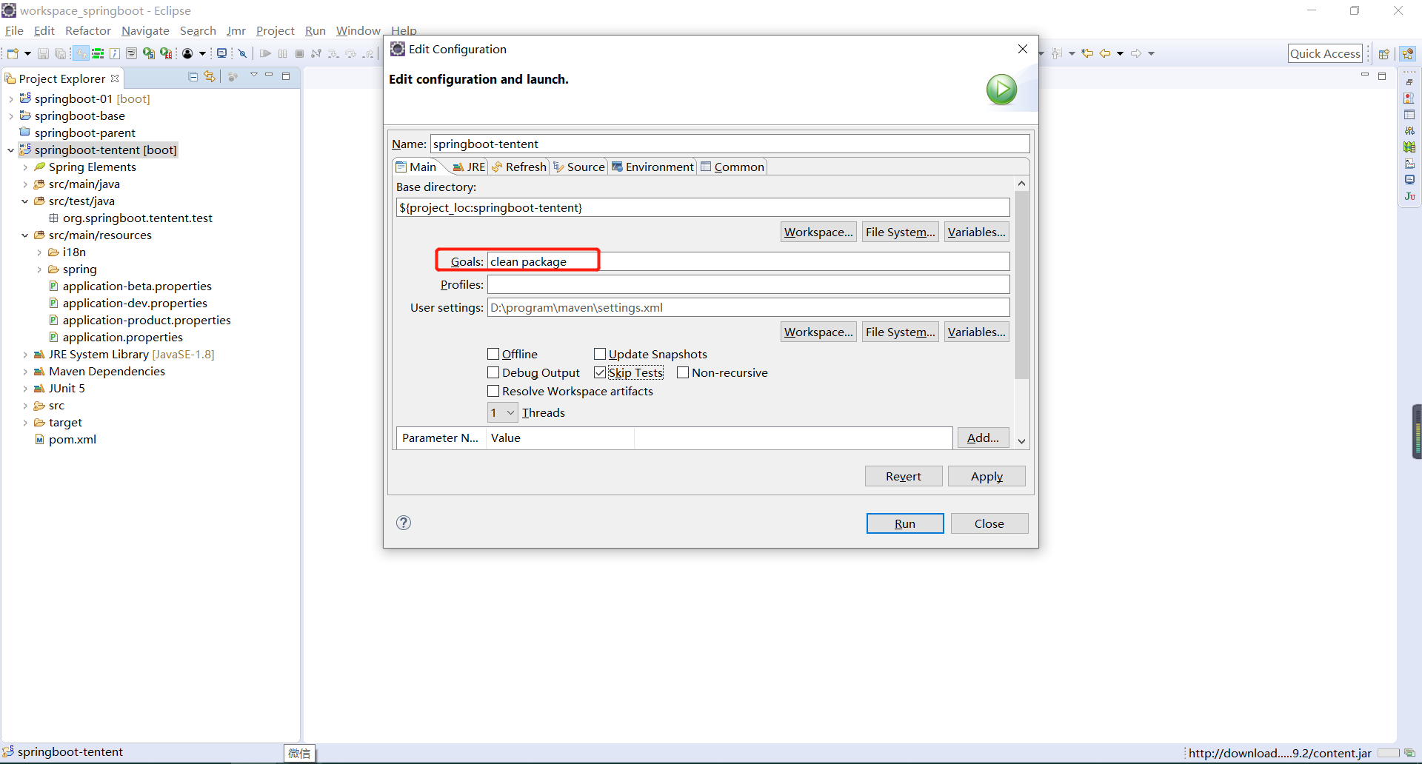Click the Last Edit Location arrow icon
The width and height of the screenshot is (1422, 764).
tap(1087, 53)
